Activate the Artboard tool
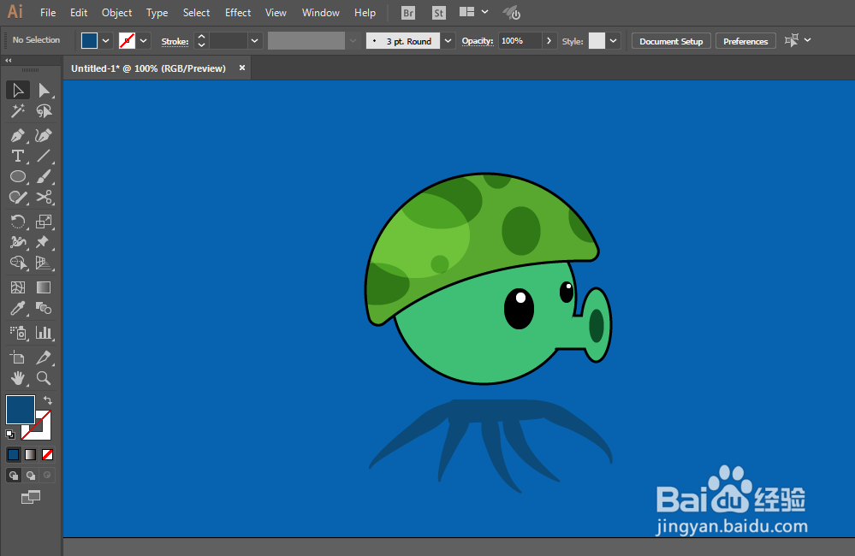 coord(18,357)
